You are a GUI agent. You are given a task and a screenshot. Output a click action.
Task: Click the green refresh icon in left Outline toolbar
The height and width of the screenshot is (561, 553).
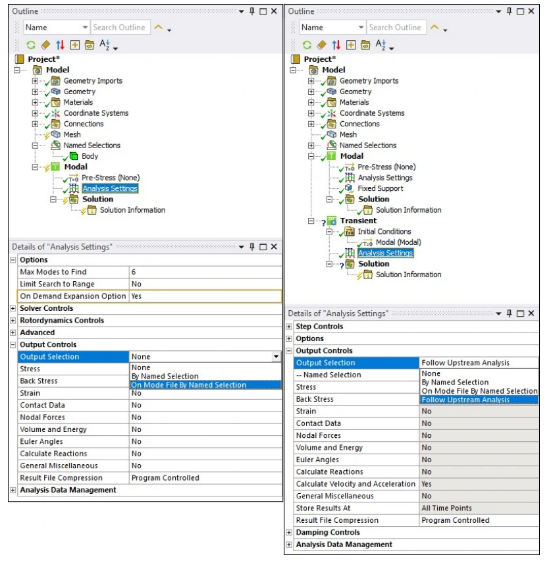coord(31,45)
